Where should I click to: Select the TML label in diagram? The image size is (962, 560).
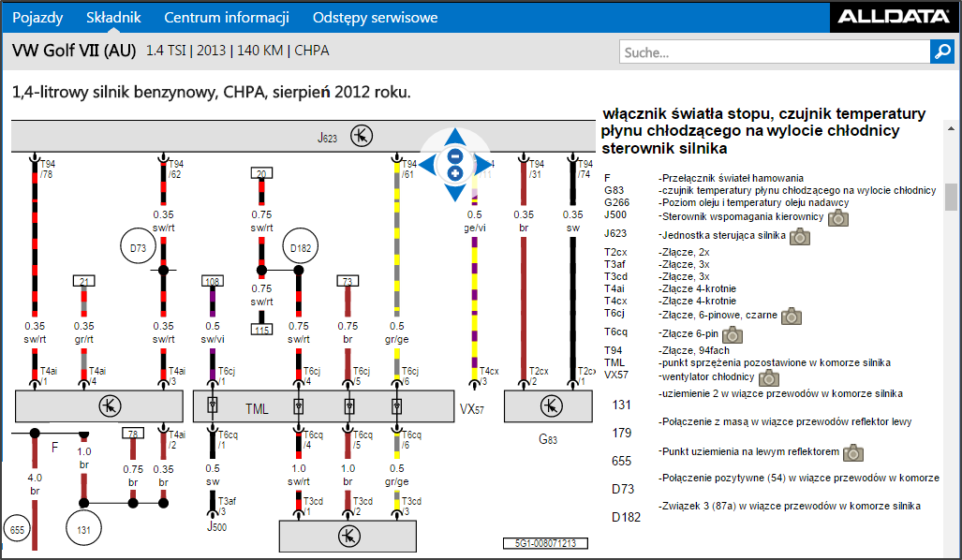[257, 409]
